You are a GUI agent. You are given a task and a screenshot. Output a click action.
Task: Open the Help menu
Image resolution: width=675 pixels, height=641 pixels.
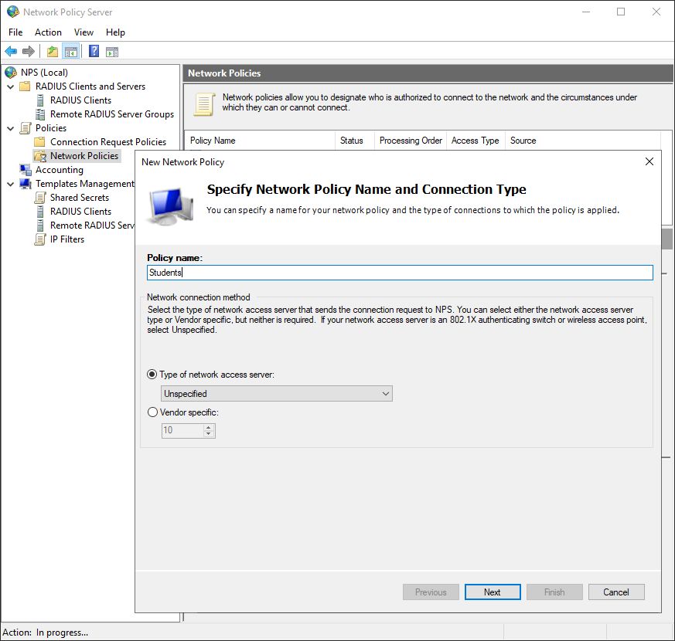(x=115, y=32)
